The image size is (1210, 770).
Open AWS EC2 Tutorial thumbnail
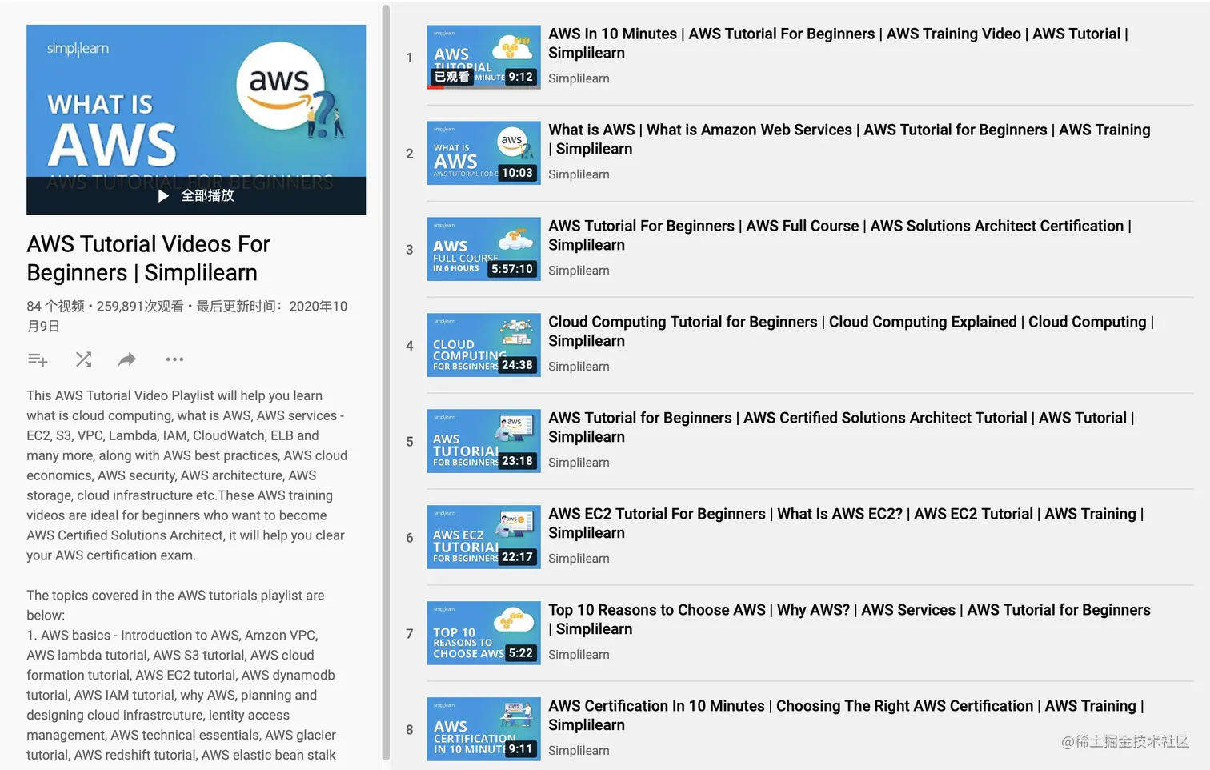point(483,537)
